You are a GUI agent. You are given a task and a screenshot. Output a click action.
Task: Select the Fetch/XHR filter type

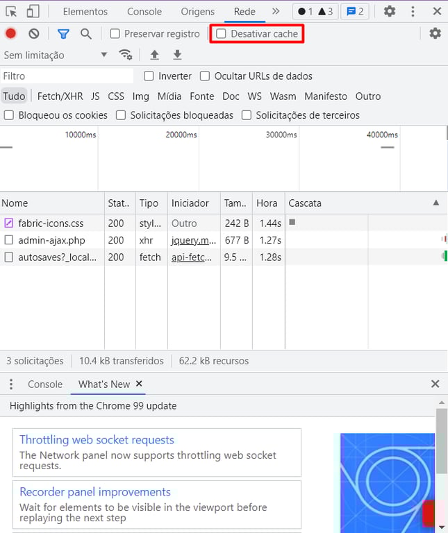(x=60, y=96)
